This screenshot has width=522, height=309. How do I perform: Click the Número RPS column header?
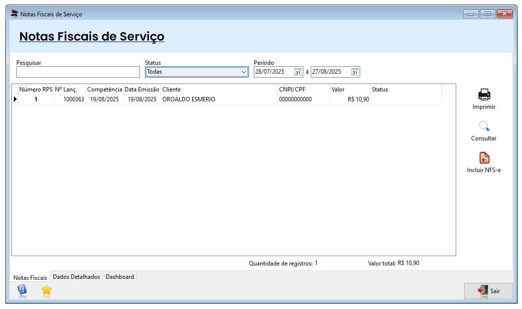[36, 89]
